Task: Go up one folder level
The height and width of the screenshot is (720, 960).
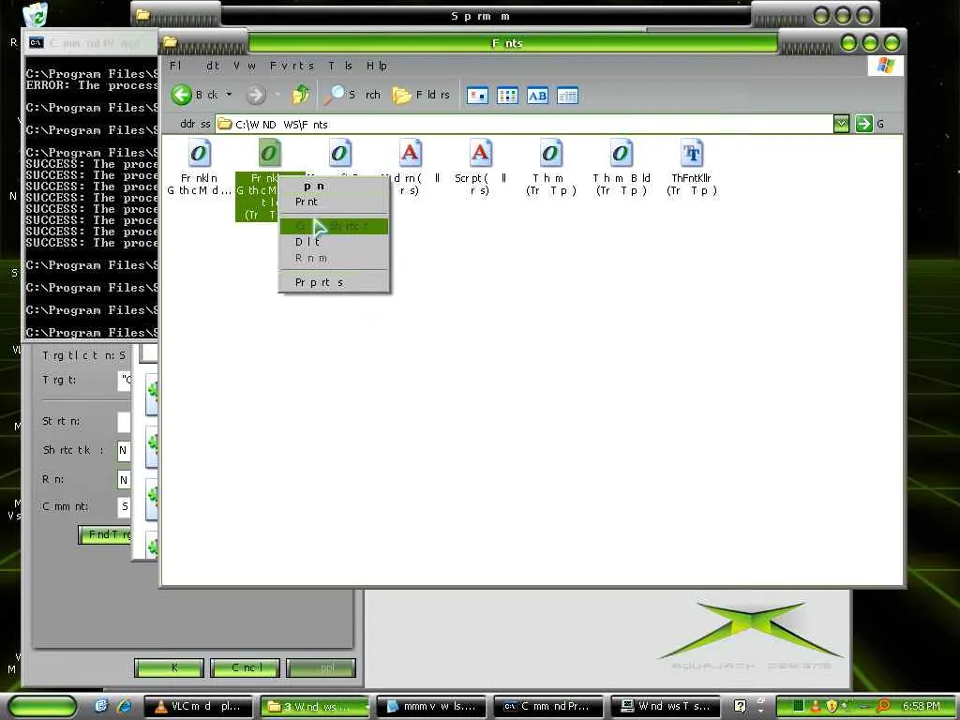Action: click(301, 95)
